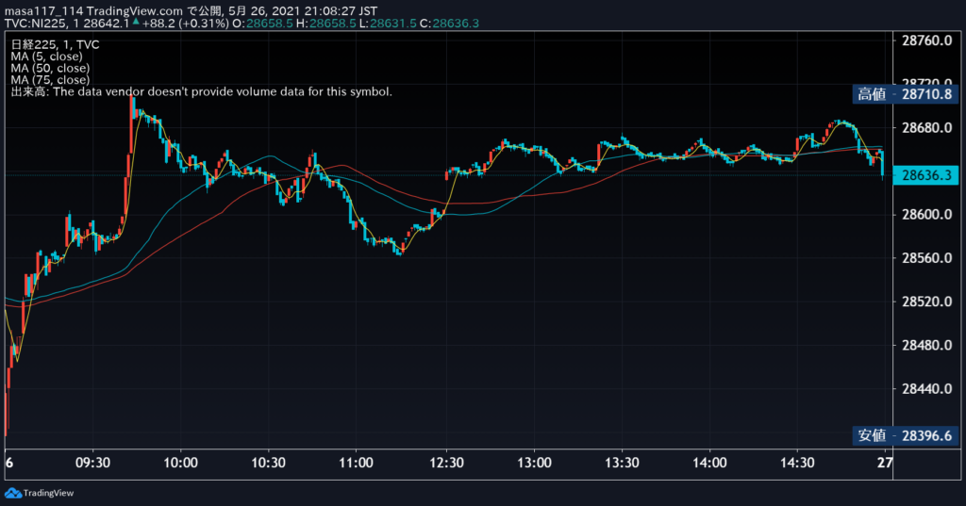Click the L:28631.5 low value
The width and height of the screenshot is (966, 506).
pos(388,24)
